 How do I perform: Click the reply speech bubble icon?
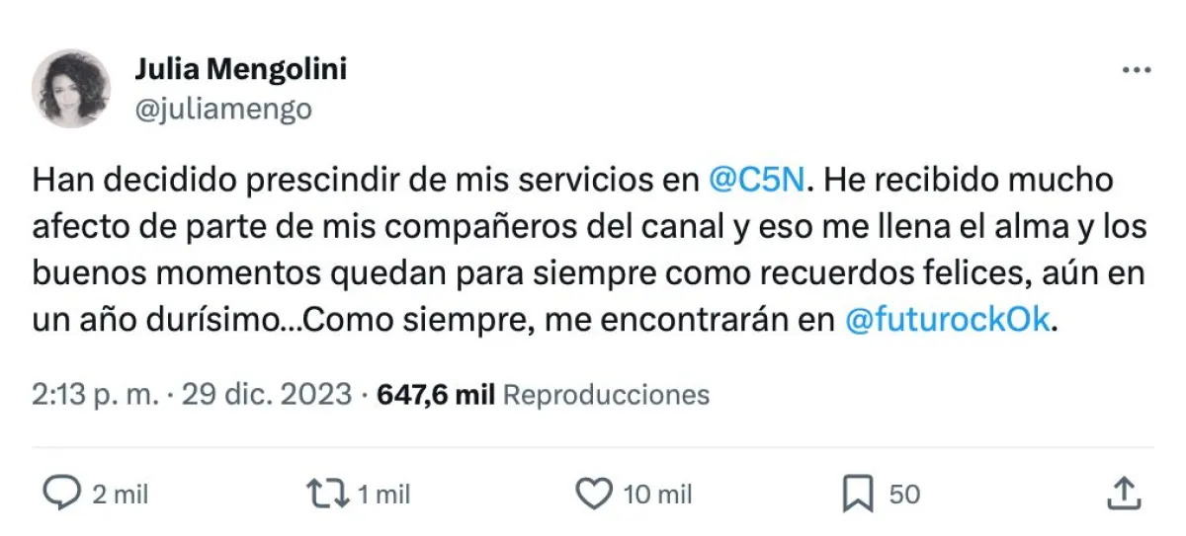pyautogui.click(x=64, y=494)
